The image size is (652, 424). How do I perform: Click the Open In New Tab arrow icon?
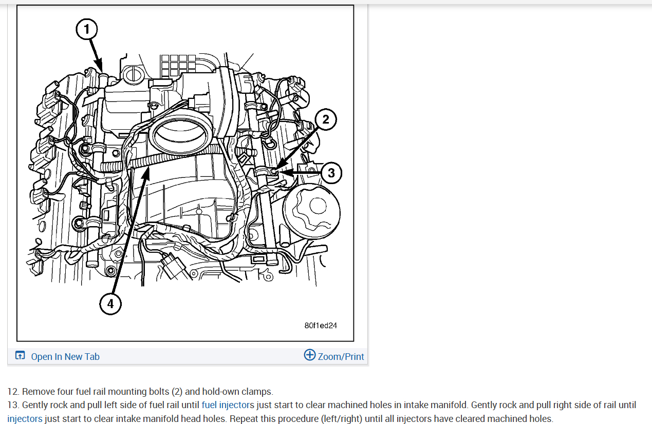pos(20,356)
